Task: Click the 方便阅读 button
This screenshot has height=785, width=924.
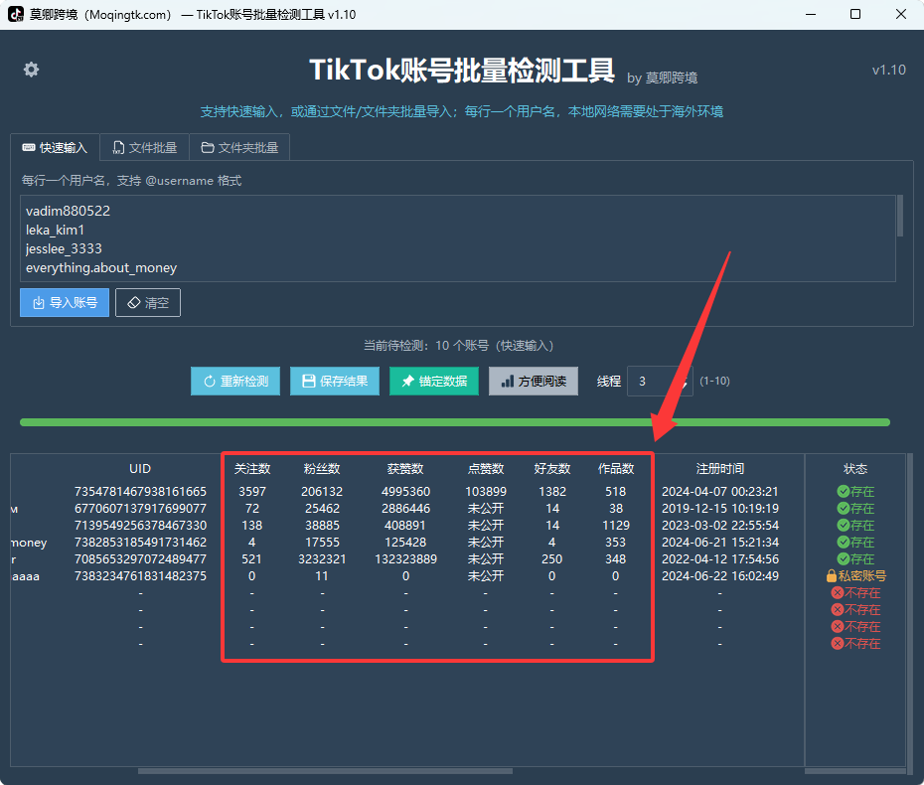Action: pos(534,381)
